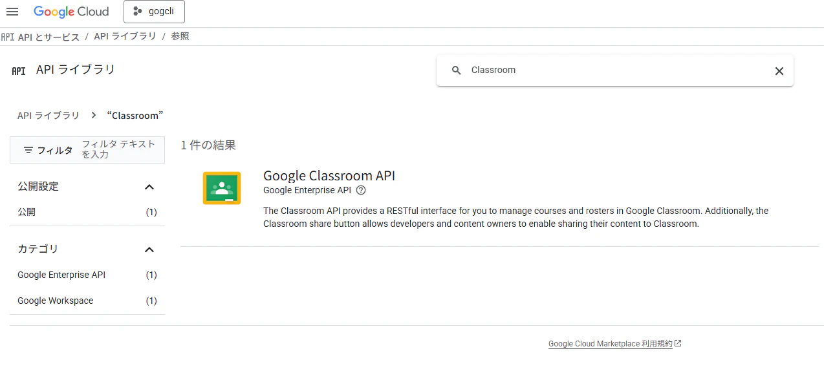Click the API icon at breadcrumb start
The image size is (824, 371).
point(8,37)
